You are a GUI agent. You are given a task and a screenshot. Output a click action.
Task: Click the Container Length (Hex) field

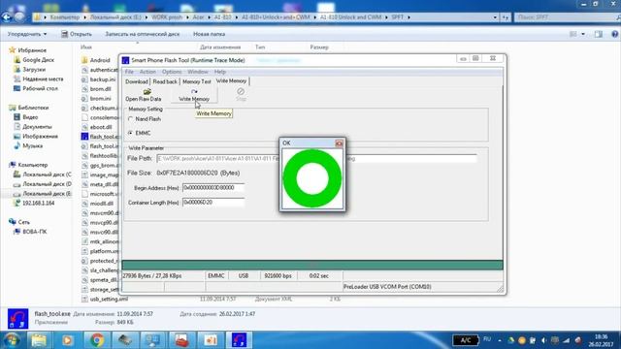213,203
